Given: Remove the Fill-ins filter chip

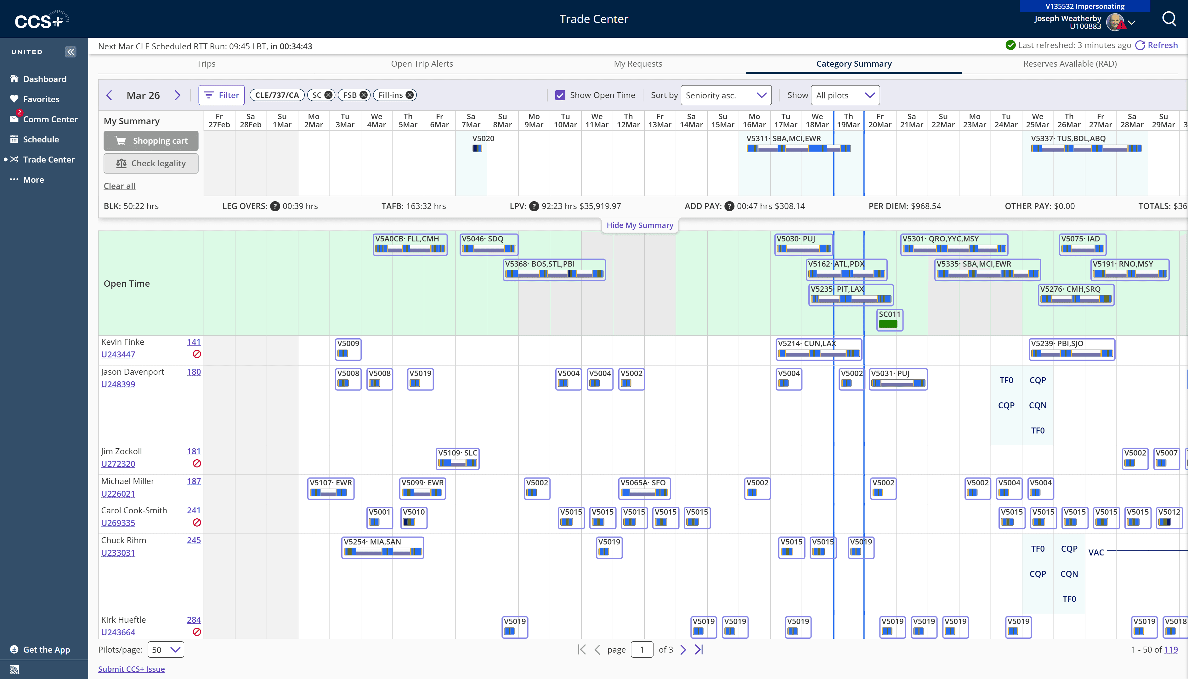Looking at the screenshot, I should [410, 95].
